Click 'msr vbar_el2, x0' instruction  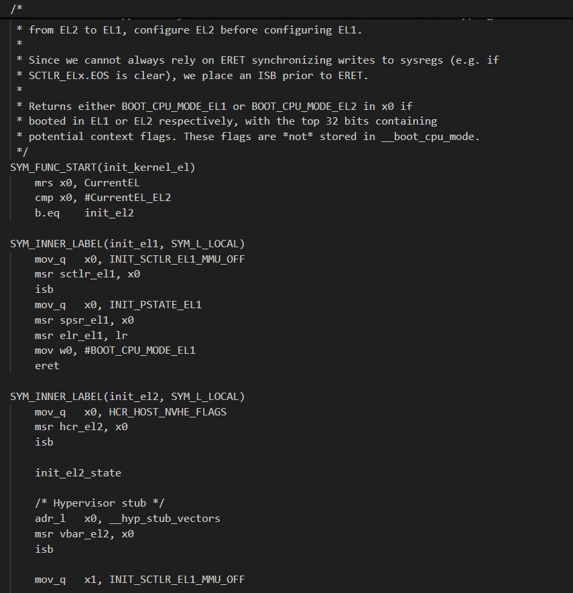pyautogui.click(x=84, y=534)
